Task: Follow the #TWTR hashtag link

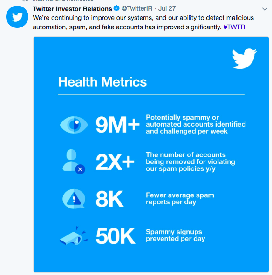Action: pyautogui.click(x=234, y=27)
